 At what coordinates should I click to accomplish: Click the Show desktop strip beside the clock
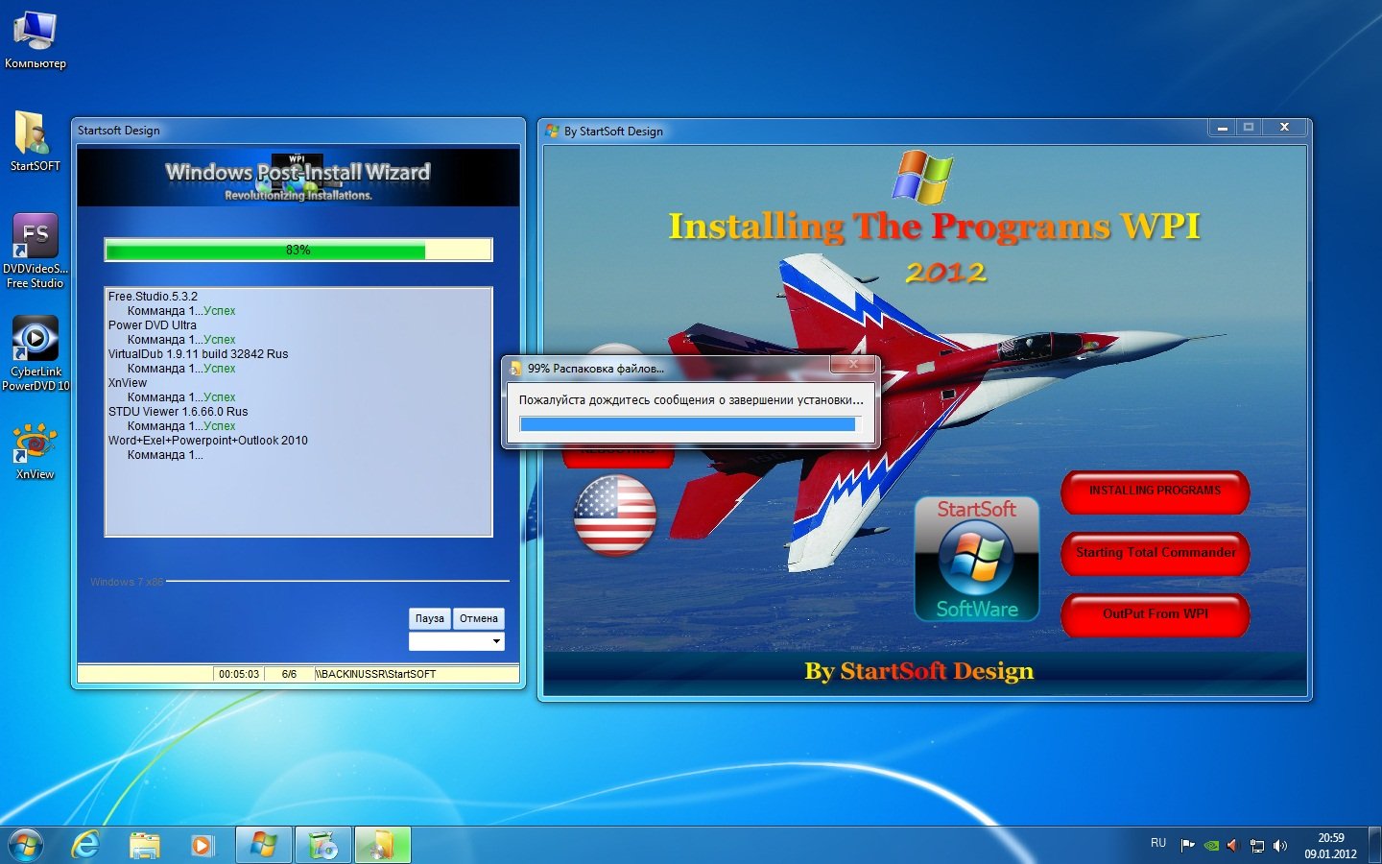[1374, 845]
